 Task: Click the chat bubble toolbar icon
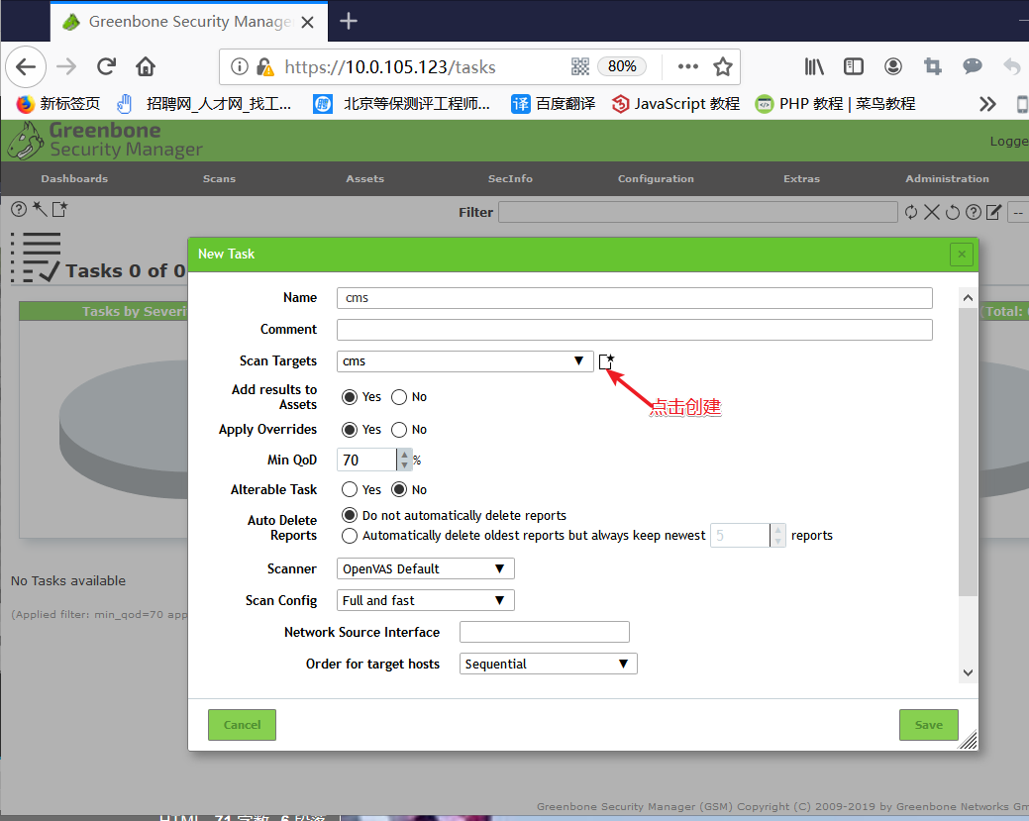(972, 65)
